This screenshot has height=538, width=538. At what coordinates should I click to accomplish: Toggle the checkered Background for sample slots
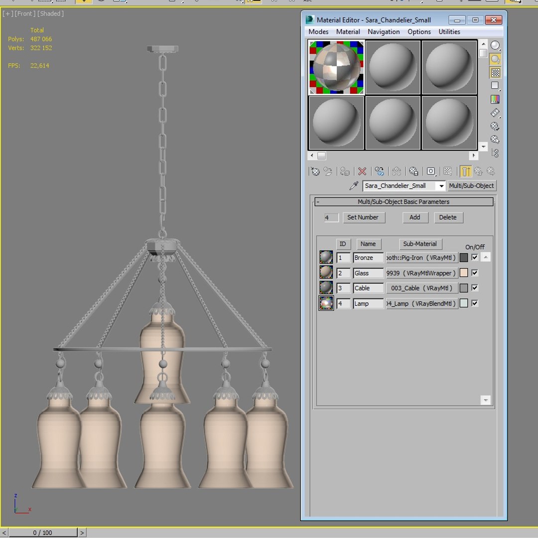coord(495,72)
